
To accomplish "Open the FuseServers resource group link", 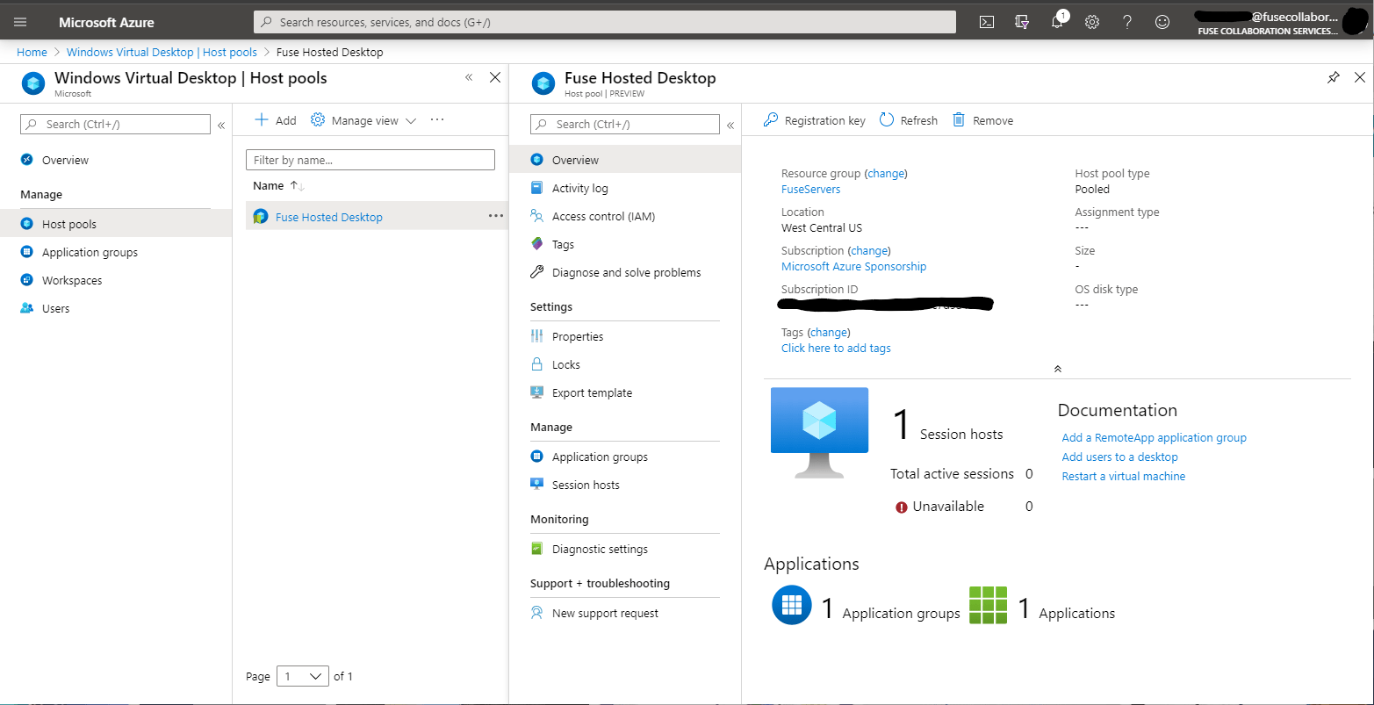I will (x=810, y=189).
